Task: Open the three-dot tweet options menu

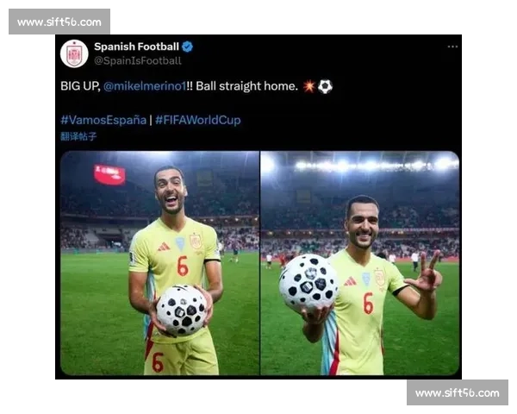Action: [x=452, y=47]
